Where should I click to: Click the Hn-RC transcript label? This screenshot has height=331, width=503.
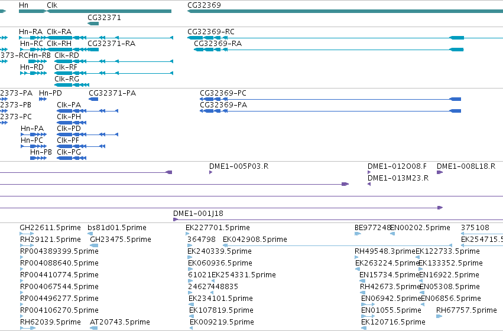[x=31, y=44]
